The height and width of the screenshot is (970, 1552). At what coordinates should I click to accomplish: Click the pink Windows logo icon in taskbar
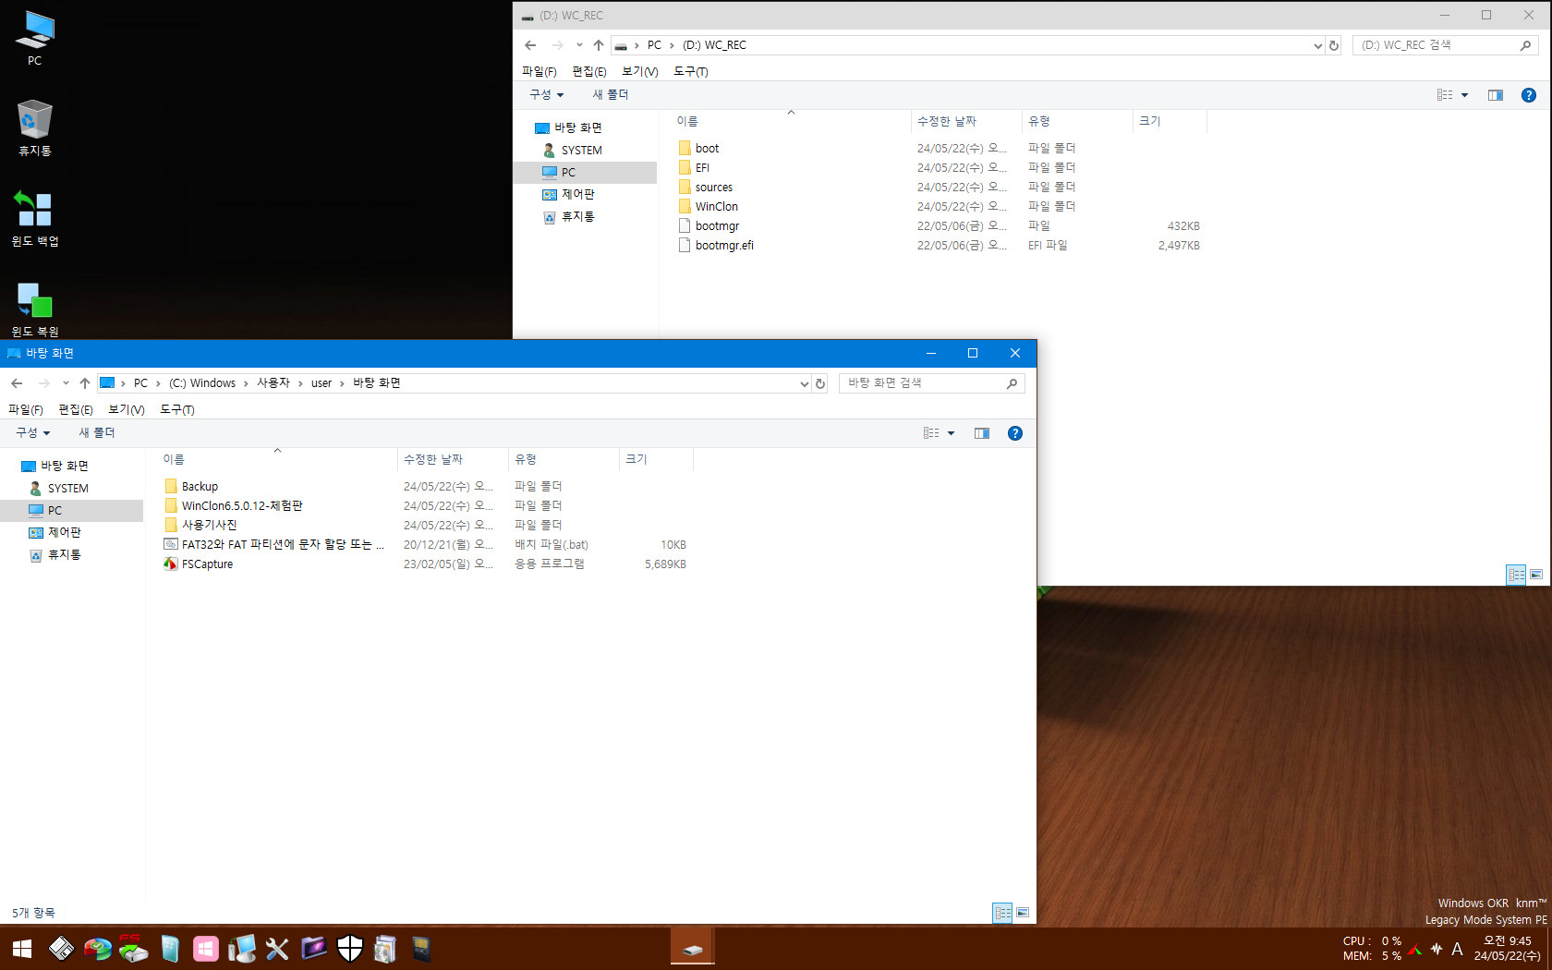tap(205, 949)
